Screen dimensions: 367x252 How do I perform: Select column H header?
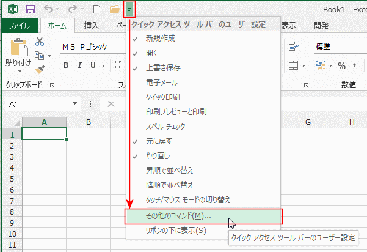point(352,122)
